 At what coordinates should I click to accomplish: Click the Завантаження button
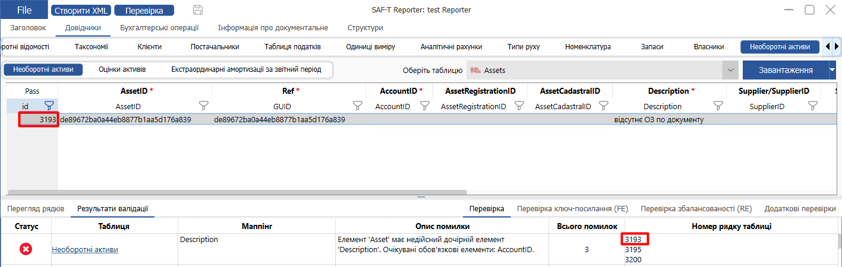tap(786, 70)
